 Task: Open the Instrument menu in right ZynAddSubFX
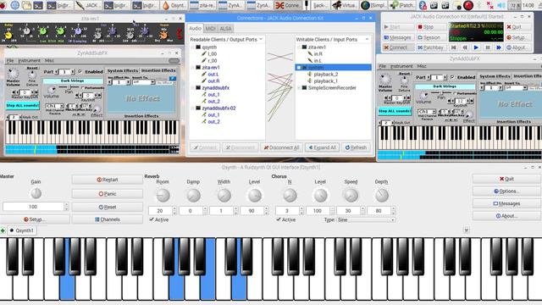[x=401, y=66]
